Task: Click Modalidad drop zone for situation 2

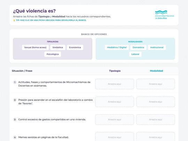Action: click(156, 102)
